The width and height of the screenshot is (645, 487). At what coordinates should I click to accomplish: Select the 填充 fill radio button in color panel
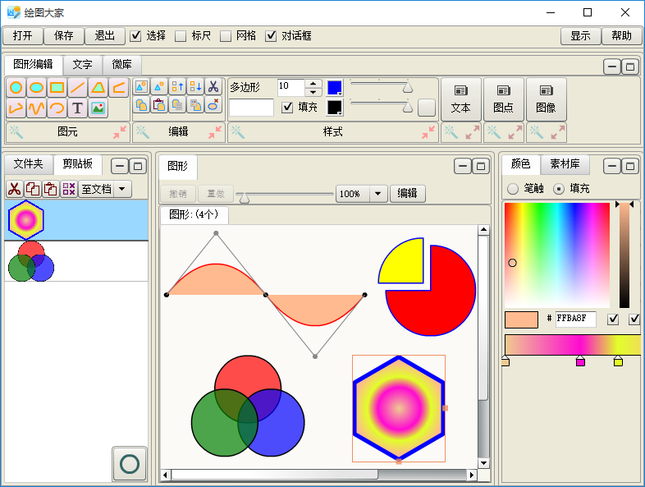(x=559, y=189)
